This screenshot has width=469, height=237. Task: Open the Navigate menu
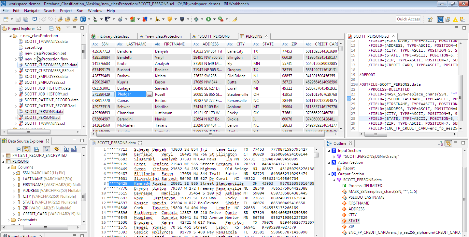click(x=32, y=10)
